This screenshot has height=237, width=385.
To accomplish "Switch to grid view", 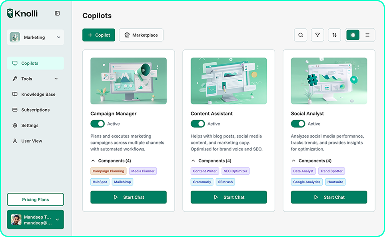I will point(353,35).
